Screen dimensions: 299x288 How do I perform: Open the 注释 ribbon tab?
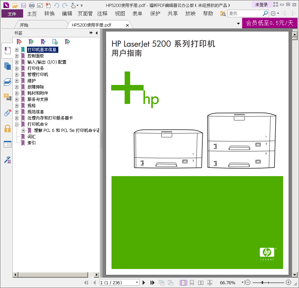coord(103,14)
